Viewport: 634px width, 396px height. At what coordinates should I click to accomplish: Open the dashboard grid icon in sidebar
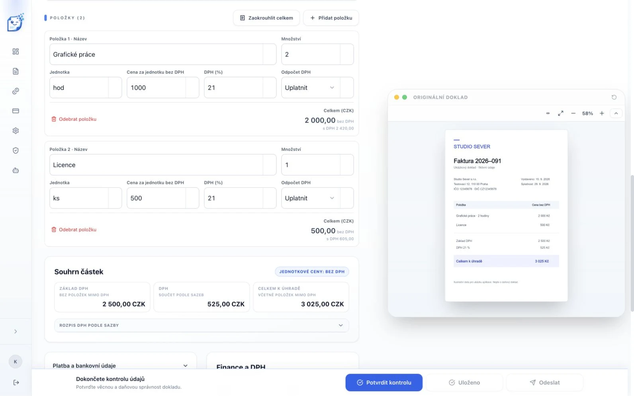16,51
